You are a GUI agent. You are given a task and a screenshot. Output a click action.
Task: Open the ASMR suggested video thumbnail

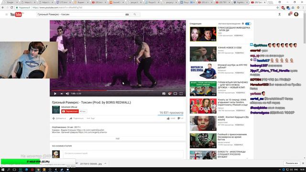click(x=203, y=123)
